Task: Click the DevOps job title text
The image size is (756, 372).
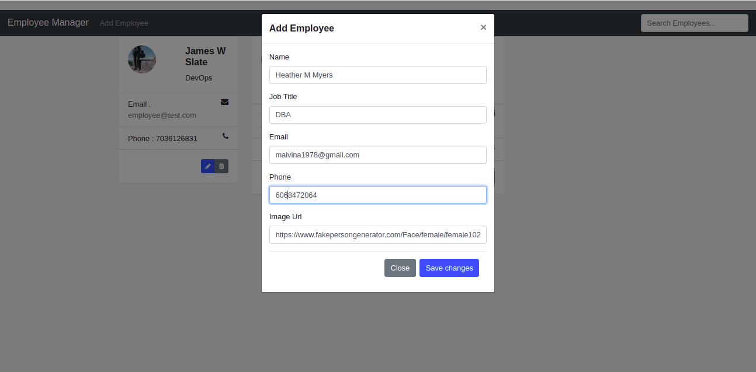Action: (x=199, y=78)
